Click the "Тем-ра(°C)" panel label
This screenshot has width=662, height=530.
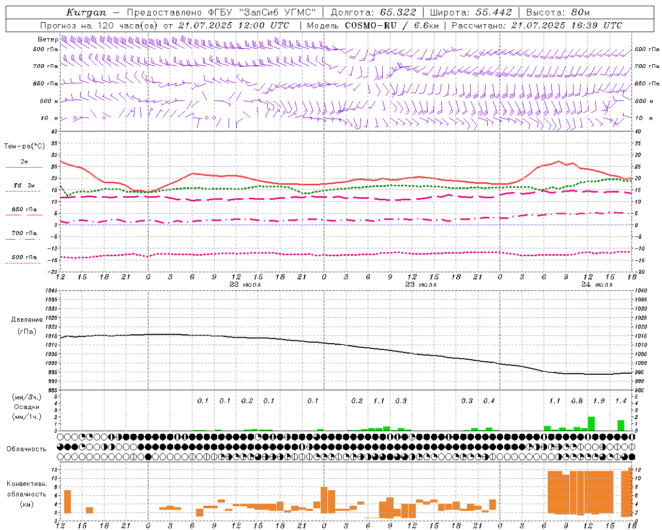[24, 146]
